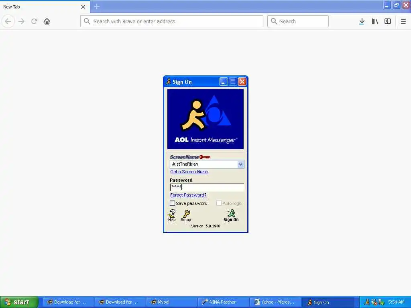
Task: Select the New Tab browser tab
Action: tap(45, 7)
